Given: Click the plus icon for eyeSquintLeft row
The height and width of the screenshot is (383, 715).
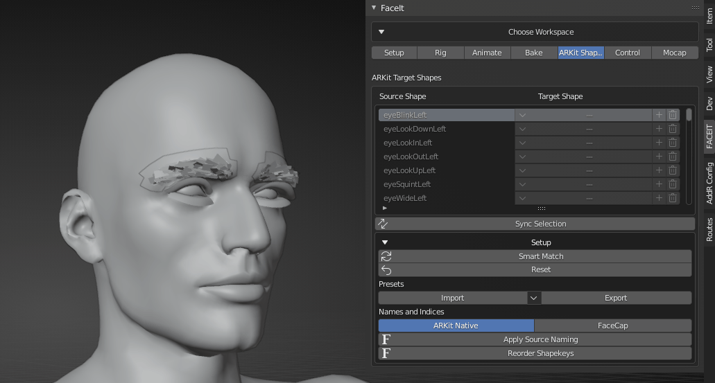Looking at the screenshot, I should coord(659,184).
